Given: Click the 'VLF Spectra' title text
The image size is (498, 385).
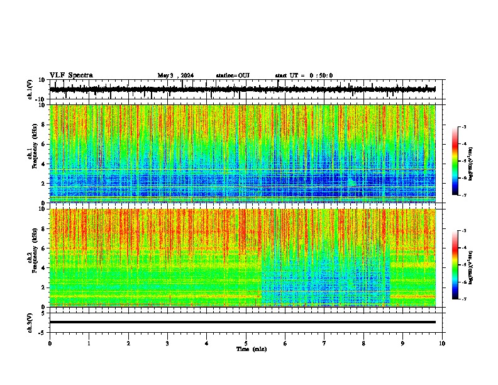Looking at the screenshot, I should point(71,75).
